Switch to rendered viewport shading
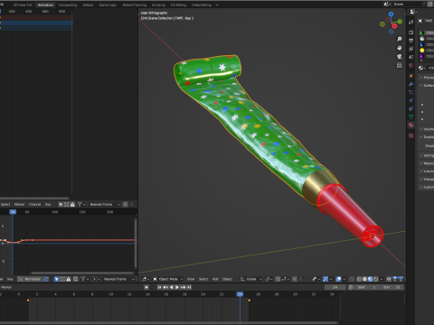 click(376, 279)
